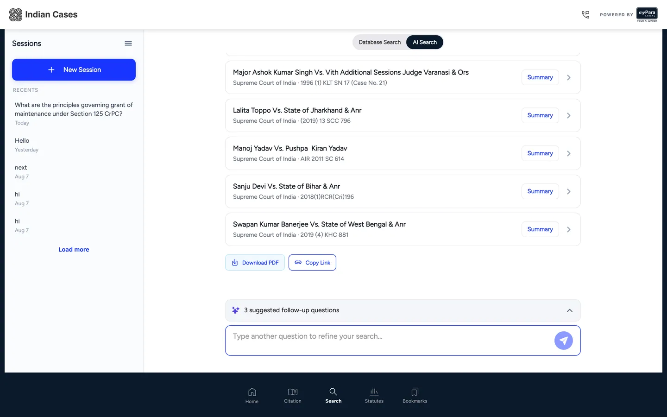This screenshot has height=417, width=667.
Task: Open the phone support icon in header
Action: coord(585,15)
